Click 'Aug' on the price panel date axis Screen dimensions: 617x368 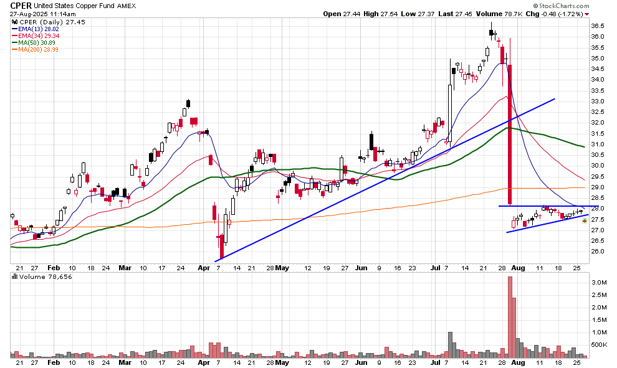(x=519, y=268)
